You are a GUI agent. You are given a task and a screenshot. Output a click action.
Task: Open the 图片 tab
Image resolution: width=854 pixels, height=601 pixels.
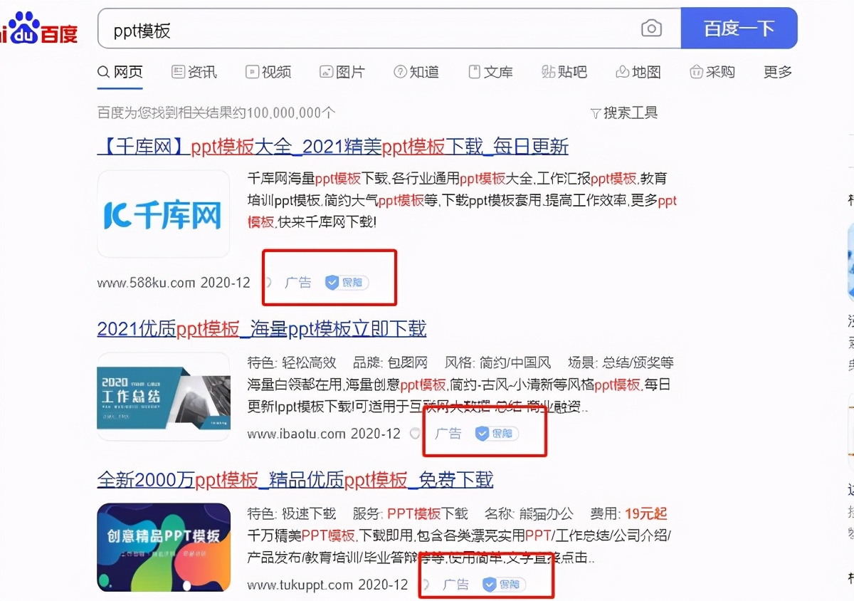[x=342, y=72]
